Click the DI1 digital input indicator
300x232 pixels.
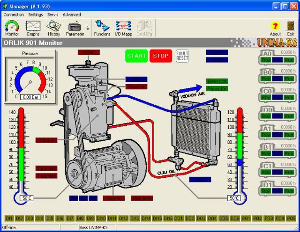[x=9, y=218]
